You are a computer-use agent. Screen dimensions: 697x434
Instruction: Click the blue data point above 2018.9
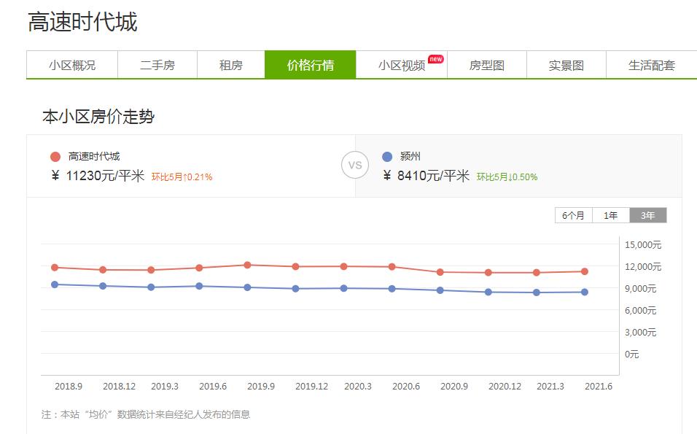(55, 284)
